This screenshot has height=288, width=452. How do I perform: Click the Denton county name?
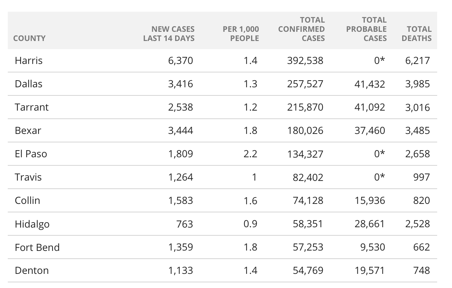[x=32, y=270]
